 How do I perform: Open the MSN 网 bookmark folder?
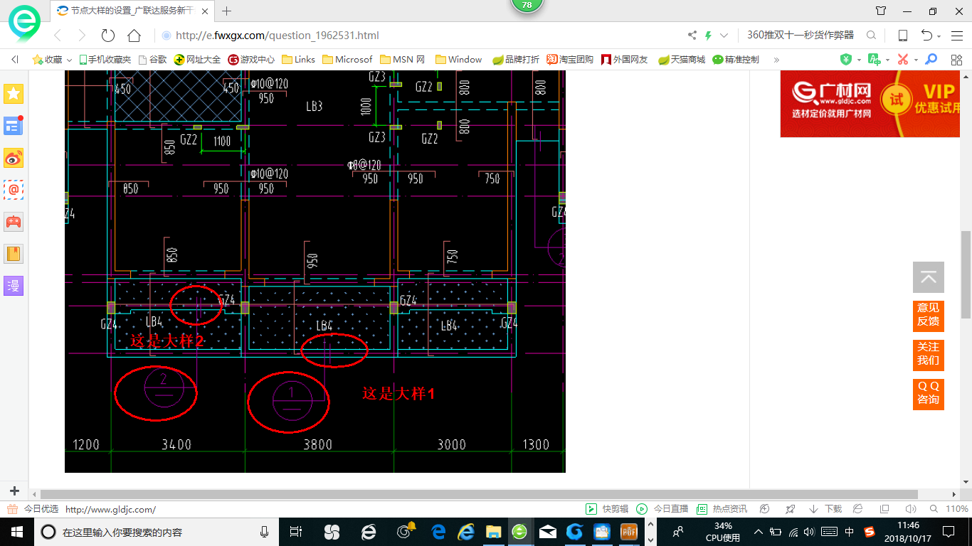pos(403,60)
